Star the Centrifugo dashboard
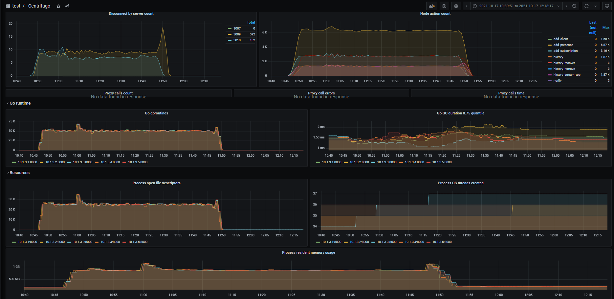The width and height of the screenshot is (614, 299). (x=58, y=6)
